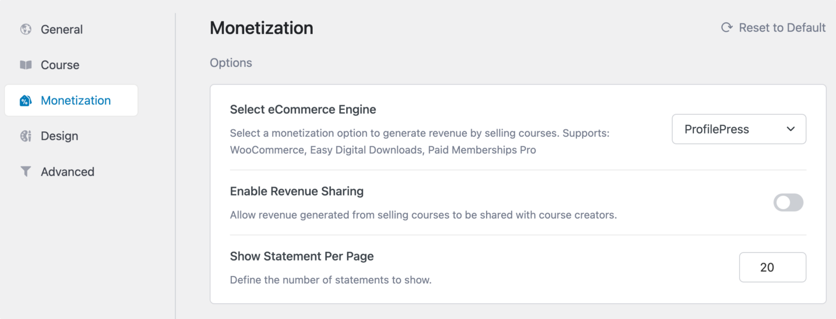Image resolution: width=836 pixels, height=319 pixels.
Task: Select the Monetization sidebar tab
Action: pyautogui.click(x=71, y=101)
